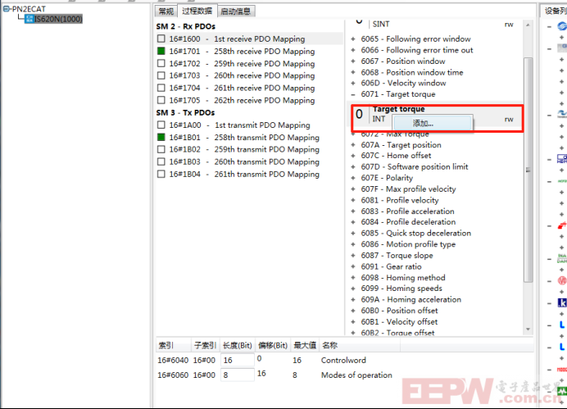Select the IS620N(1000) device node icon

click(29, 19)
